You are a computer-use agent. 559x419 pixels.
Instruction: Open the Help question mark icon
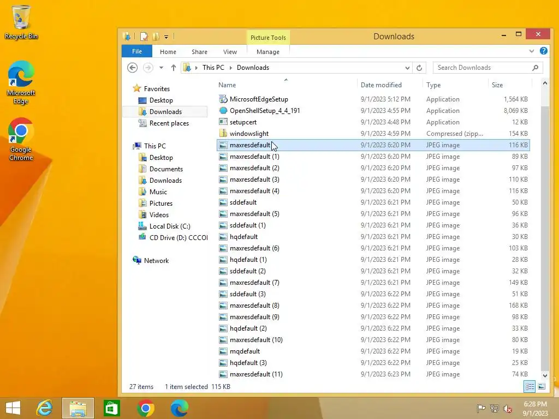pos(543,51)
